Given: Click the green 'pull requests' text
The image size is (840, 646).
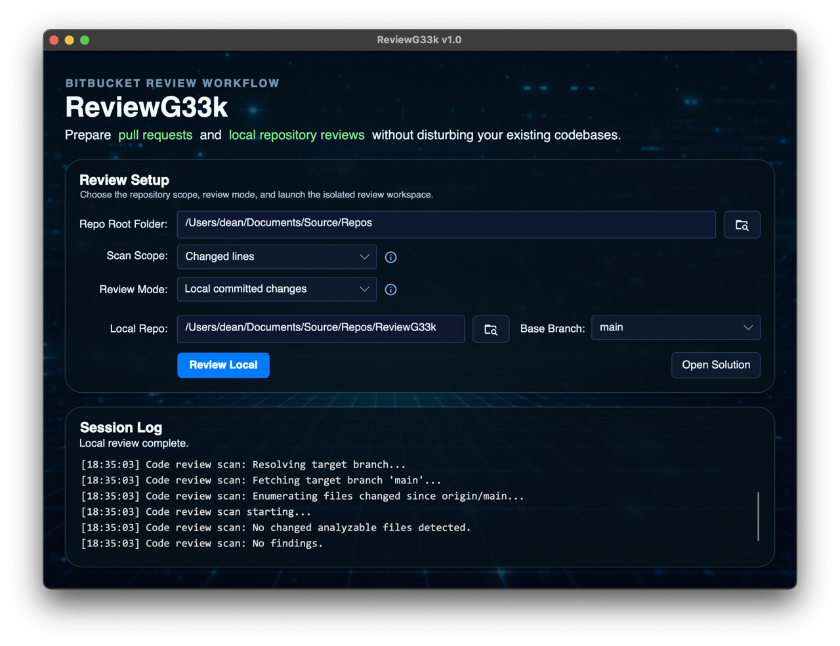Looking at the screenshot, I should pyautogui.click(x=156, y=135).
